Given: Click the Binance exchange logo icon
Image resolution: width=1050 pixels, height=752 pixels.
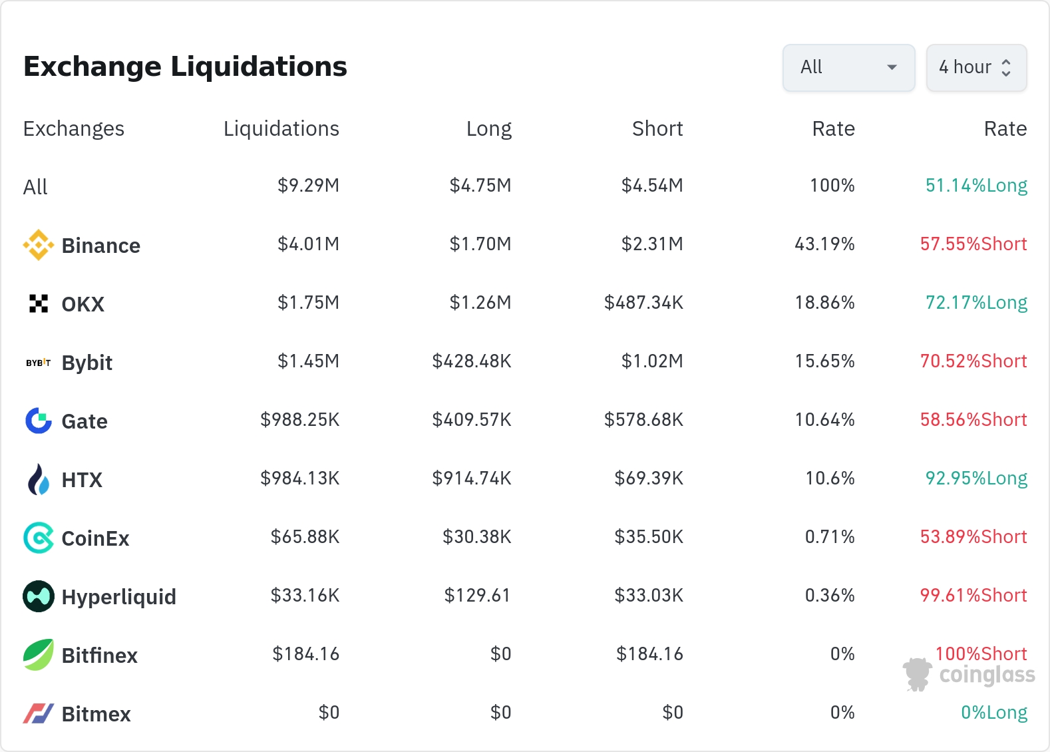Looking at the screenshot, I should click(x=39, y=245).
